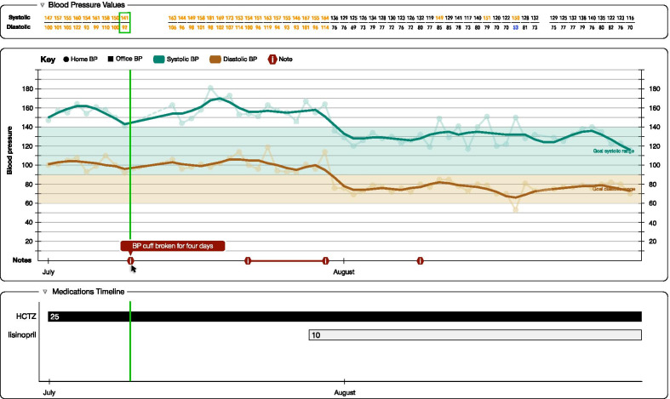Image resolution: width=670 pixels, height=399 pixels.
Task: Open the last note marker in August
Action: [x=421, y=260]
